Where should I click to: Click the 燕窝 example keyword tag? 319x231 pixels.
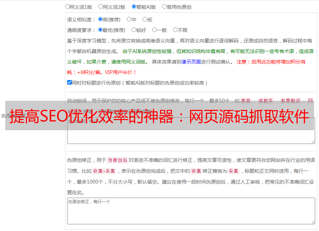click(245, 101)
